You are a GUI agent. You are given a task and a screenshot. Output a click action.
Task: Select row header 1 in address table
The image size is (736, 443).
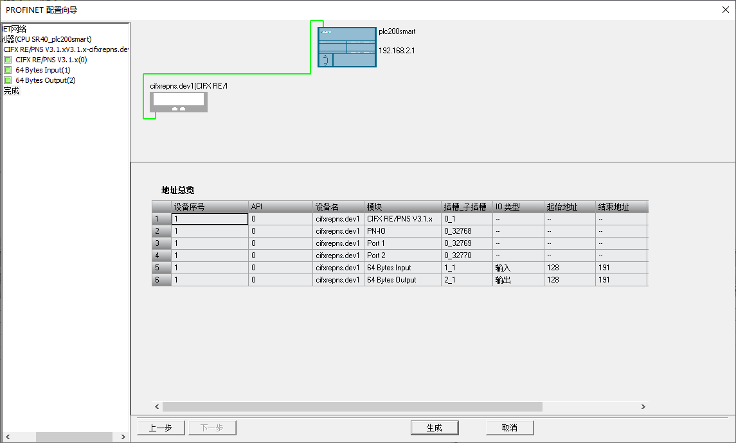161,219
